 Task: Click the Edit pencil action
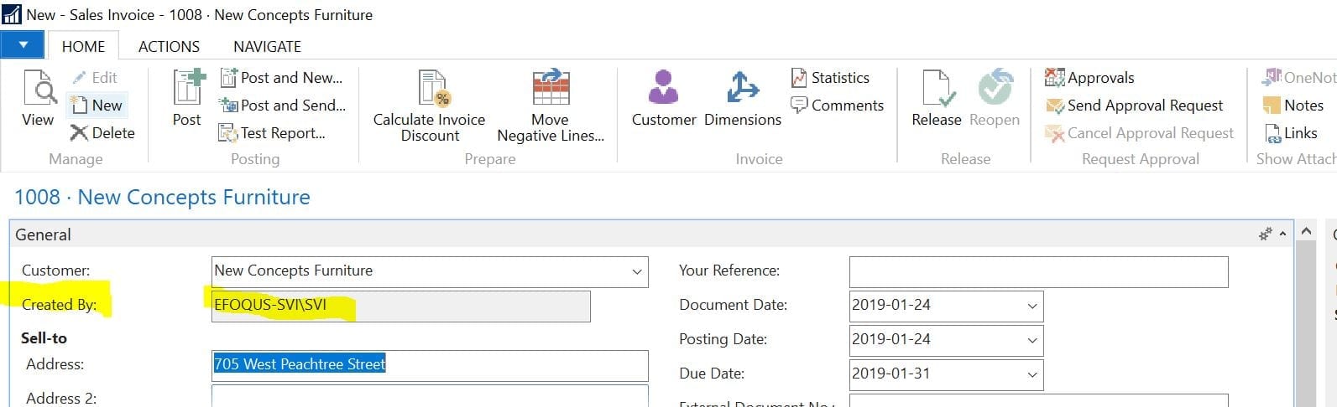(94, 78)
